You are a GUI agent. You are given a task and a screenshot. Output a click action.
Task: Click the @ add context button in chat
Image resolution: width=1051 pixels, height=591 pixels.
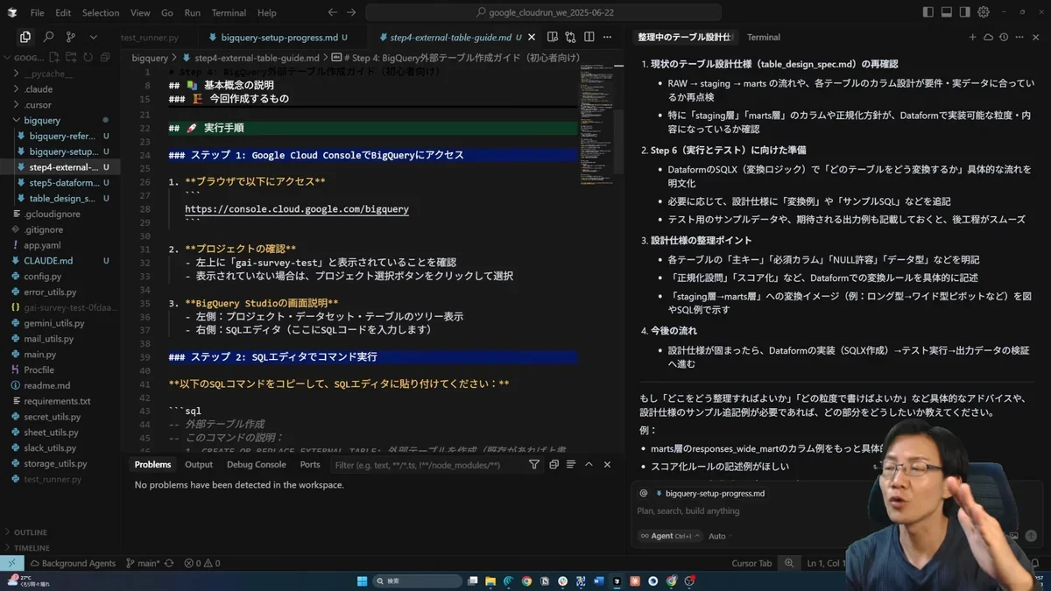click(x=644, y=493)
